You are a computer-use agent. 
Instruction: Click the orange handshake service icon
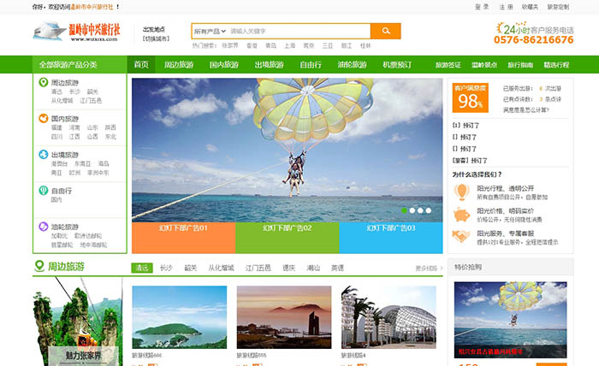pos(461,237)
